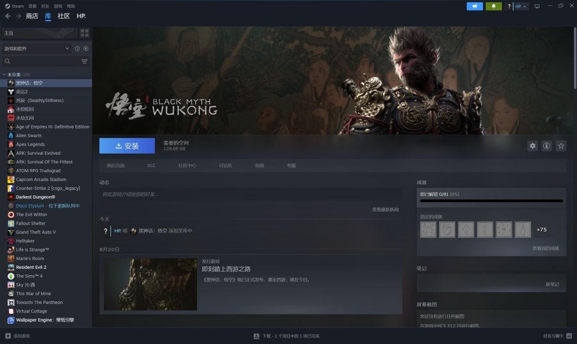Open the 查看 menu

point(33,6)
